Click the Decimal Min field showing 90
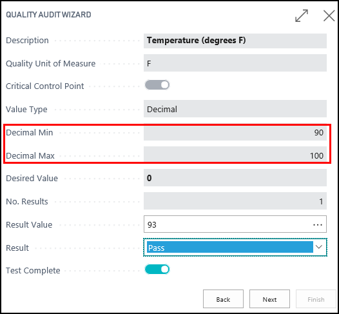Viewport: 339px width, 314px height. point(235,133)
